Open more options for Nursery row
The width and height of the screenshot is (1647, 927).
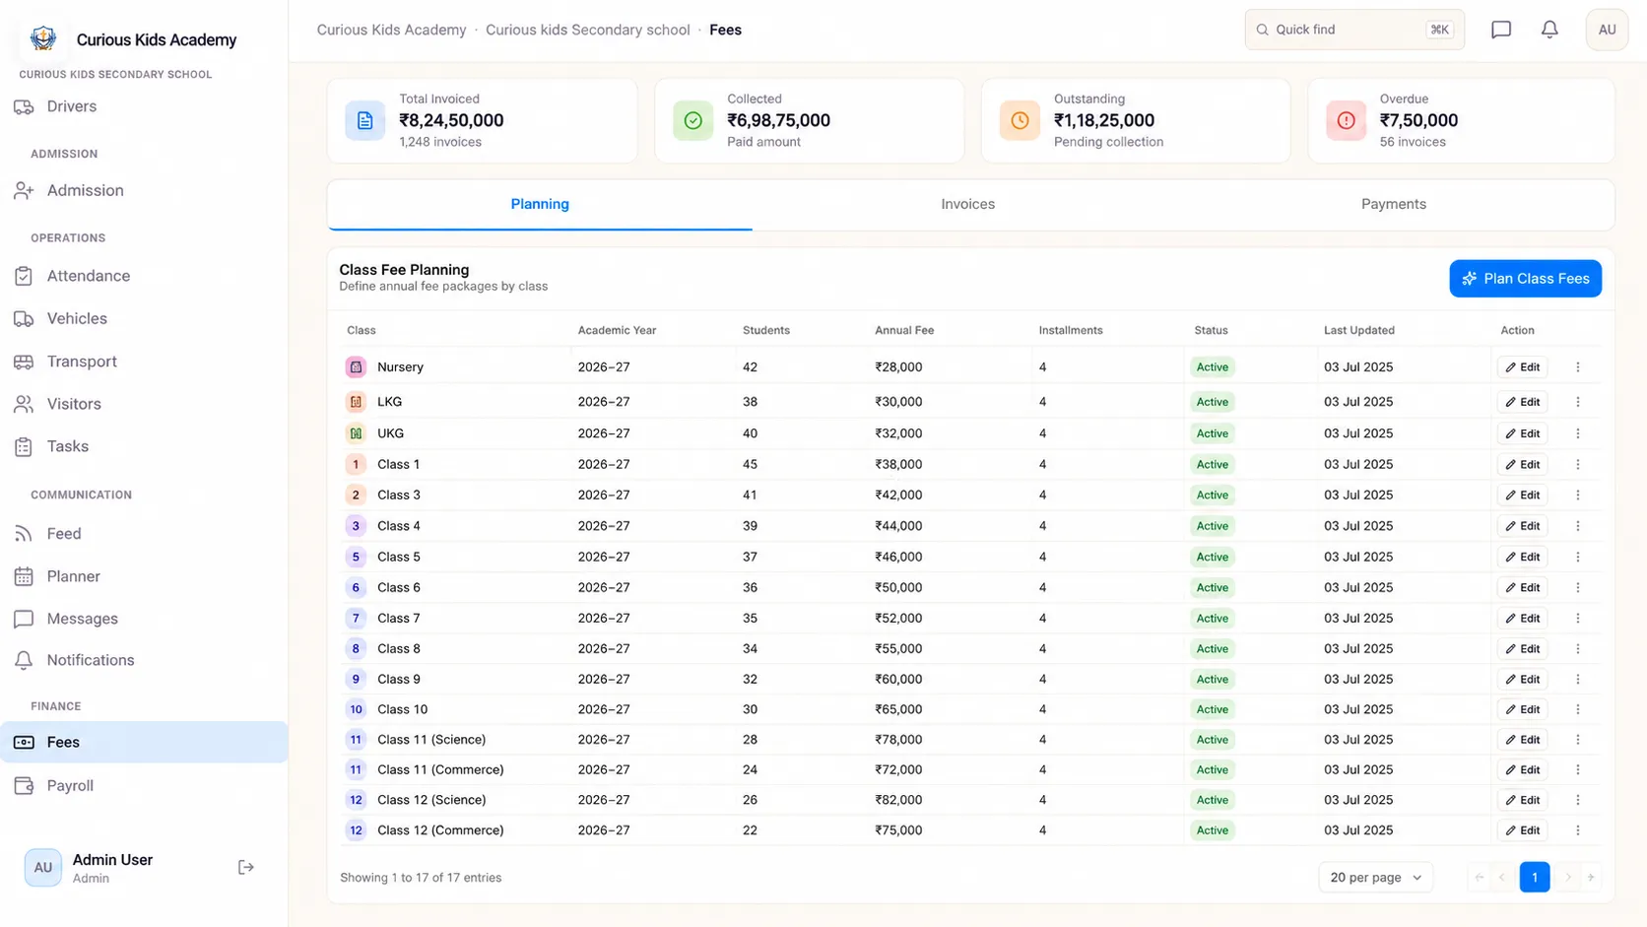tap(1577, 366)
